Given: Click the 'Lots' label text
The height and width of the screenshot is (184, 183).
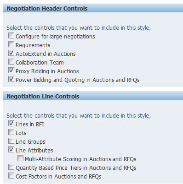Looking at the screenshot, I should pos(21,133).
